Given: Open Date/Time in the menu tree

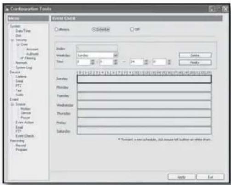Looking at the screenshot, I should 23,31.
